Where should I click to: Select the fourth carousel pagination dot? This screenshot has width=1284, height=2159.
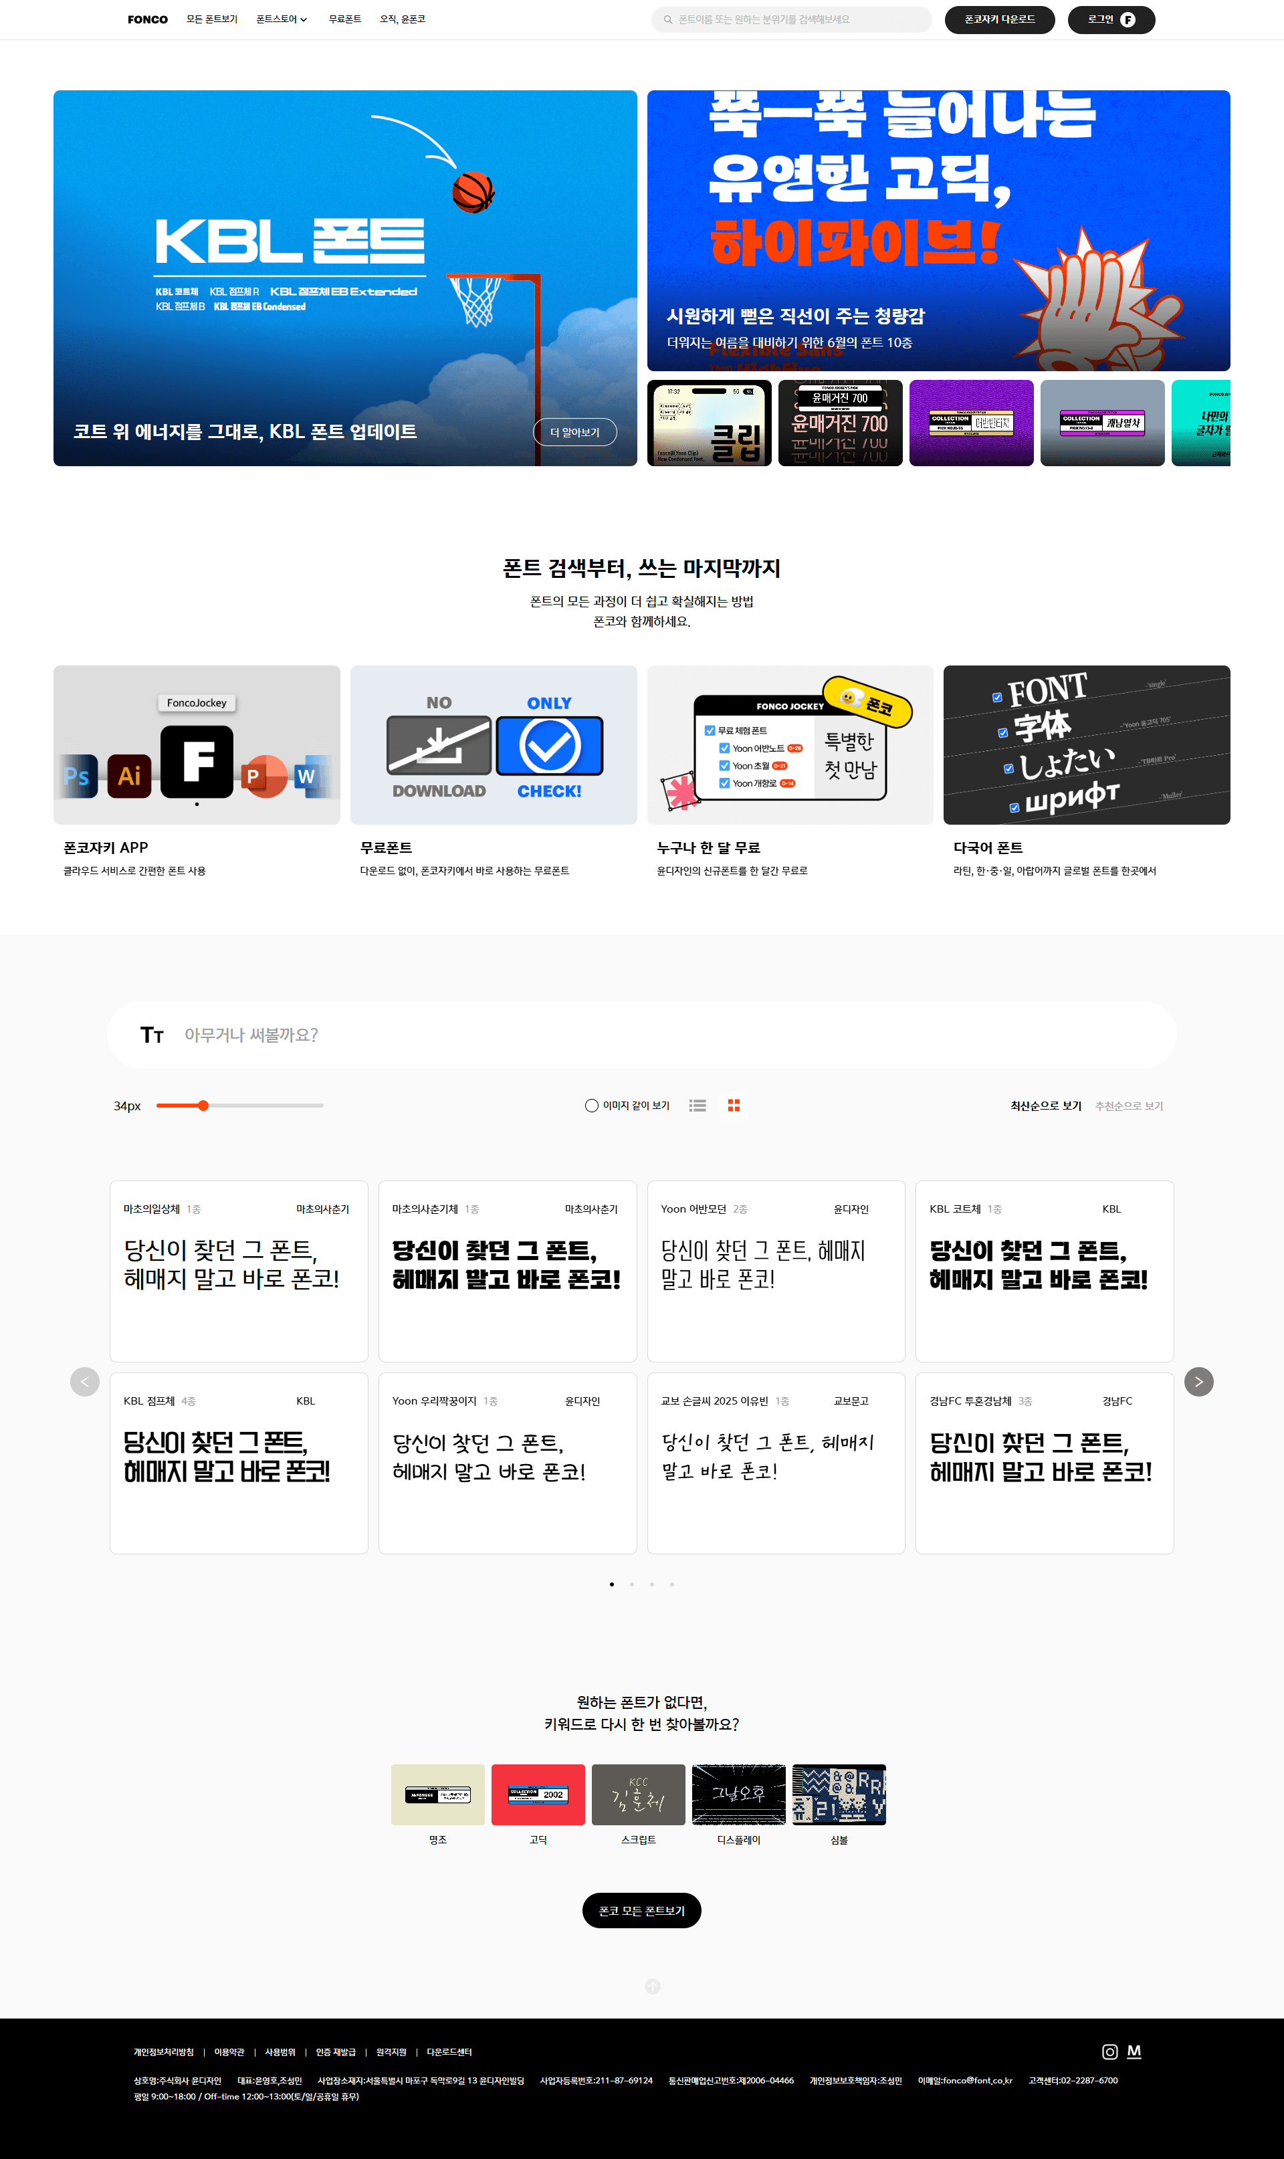671,1584
